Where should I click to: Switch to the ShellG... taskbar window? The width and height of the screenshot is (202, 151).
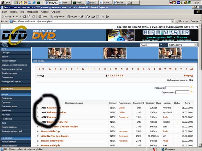[x=79, y=3]
